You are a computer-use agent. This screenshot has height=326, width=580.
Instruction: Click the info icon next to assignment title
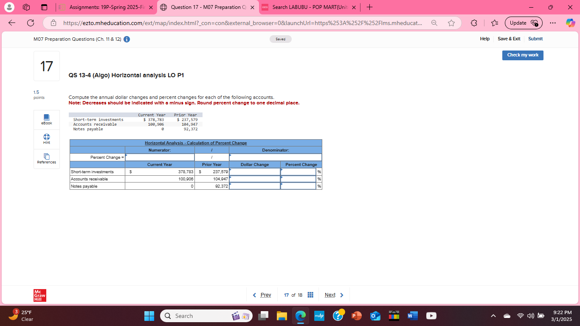tap(126, 39)
